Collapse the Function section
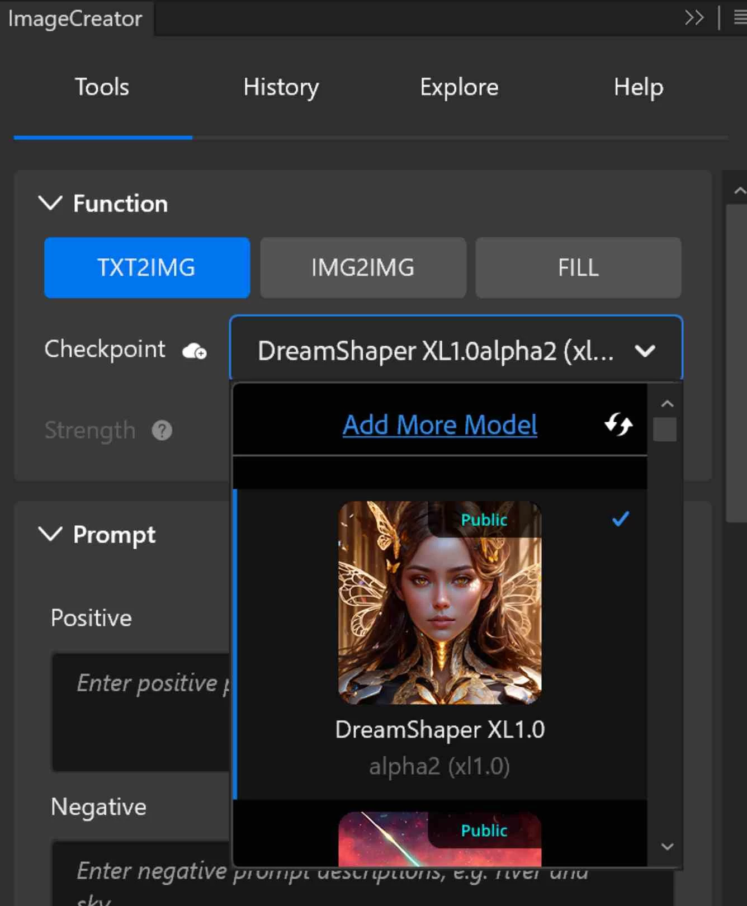 click(50, 203)
